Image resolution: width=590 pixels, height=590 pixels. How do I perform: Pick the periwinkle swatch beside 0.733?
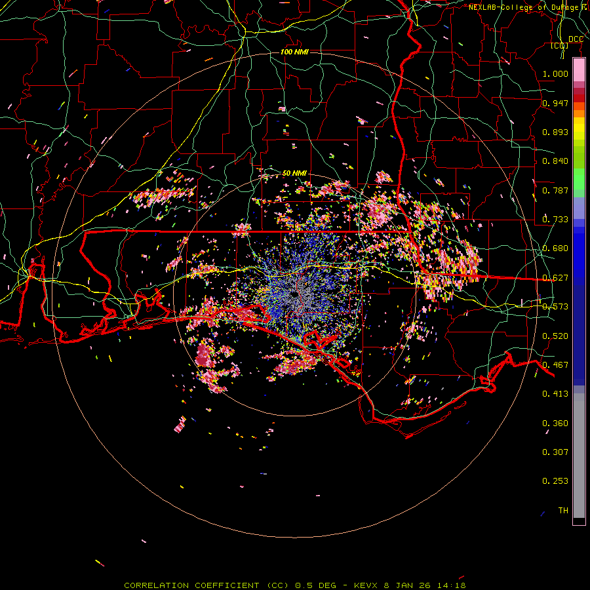pyautogui.click(x=579, y=208)
